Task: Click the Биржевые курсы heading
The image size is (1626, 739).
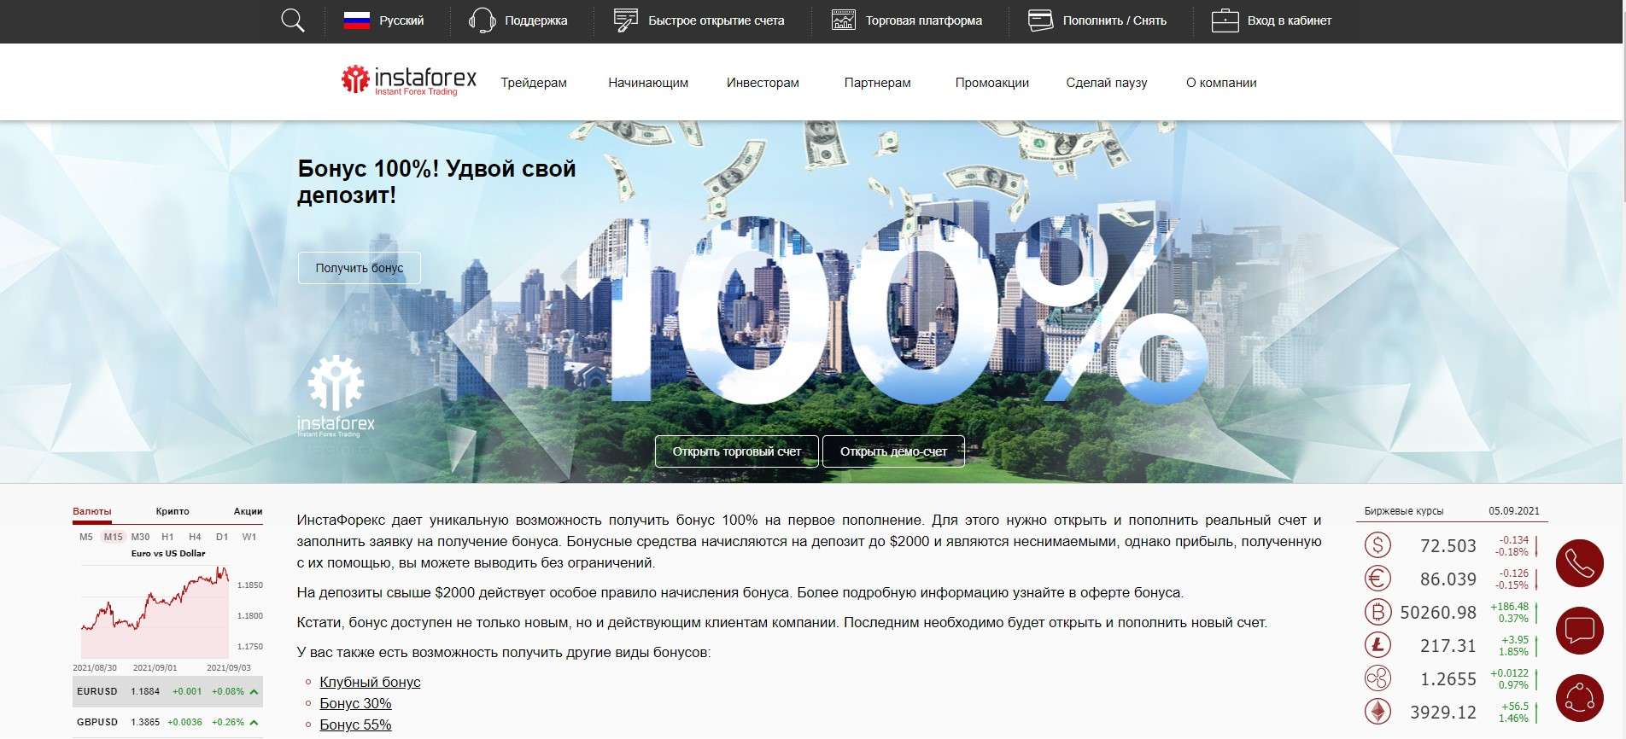Action: 1404,511
